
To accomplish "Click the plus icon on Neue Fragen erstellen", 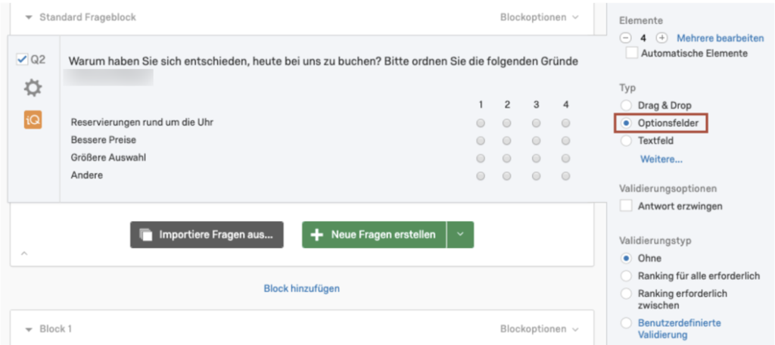I will click(316, 235).
